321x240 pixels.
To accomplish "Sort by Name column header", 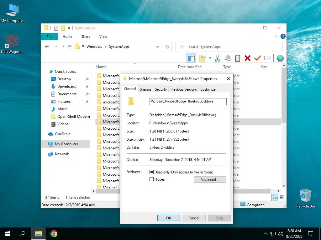I will click(101, 67).
